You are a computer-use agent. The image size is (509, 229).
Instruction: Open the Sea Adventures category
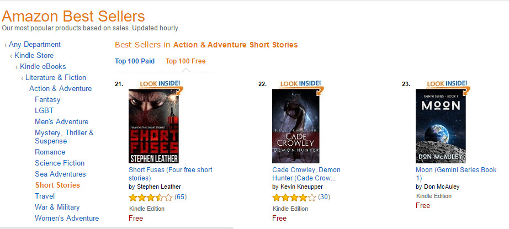coord(60,174)
